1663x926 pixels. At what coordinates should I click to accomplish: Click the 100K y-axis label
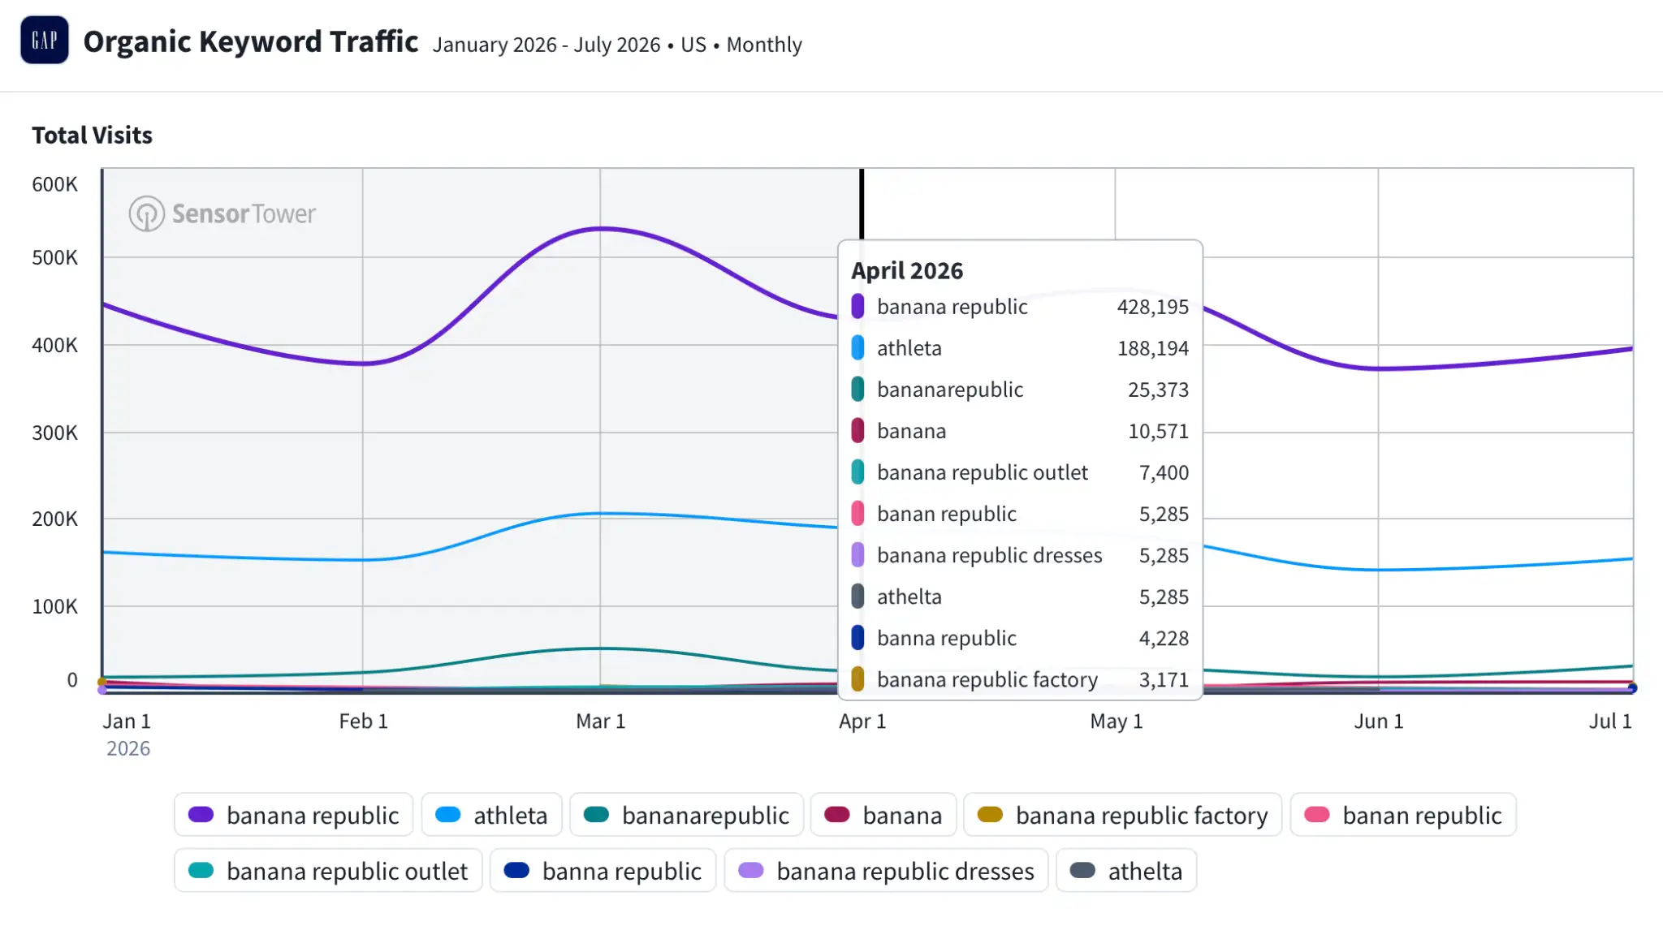point(54,606)
